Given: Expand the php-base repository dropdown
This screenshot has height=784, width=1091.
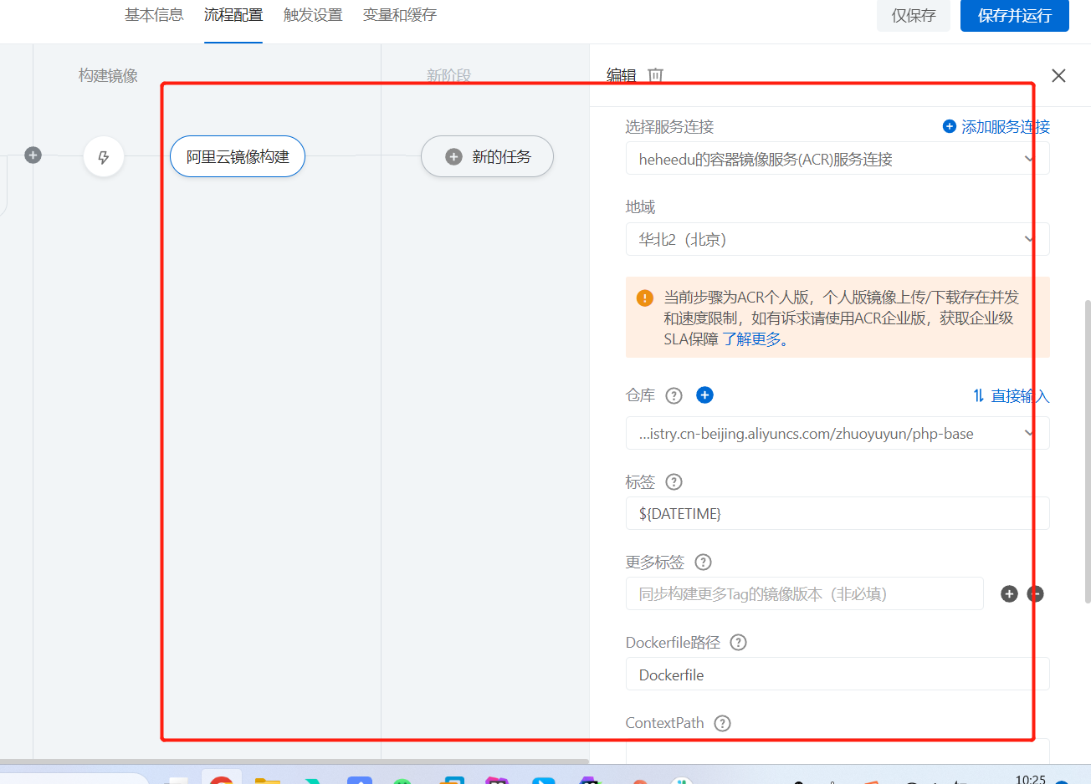Looking at the screenshot, I should point(837,433).
